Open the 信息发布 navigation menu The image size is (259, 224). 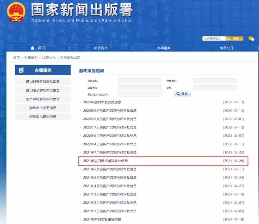(101, 48)
